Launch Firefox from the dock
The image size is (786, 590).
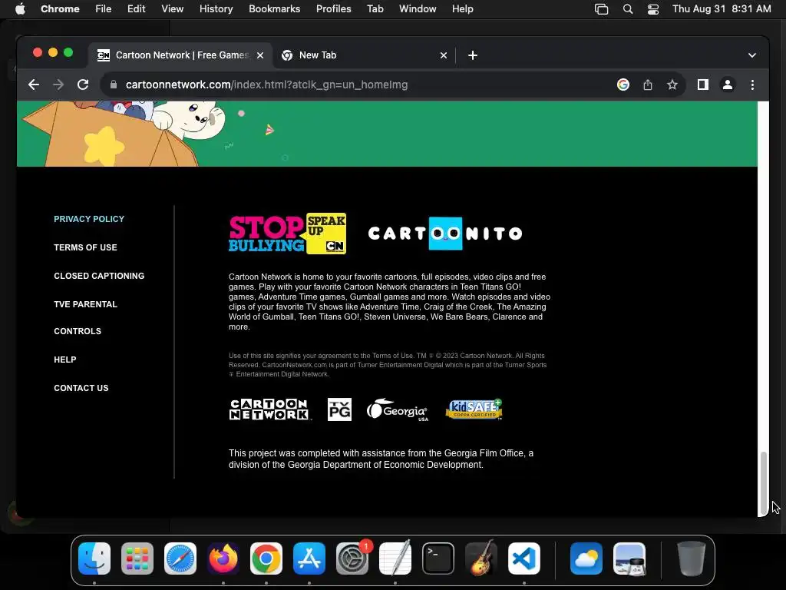223,558
